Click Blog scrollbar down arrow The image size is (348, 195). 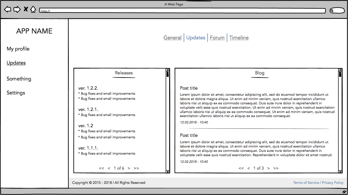point(340,172)
